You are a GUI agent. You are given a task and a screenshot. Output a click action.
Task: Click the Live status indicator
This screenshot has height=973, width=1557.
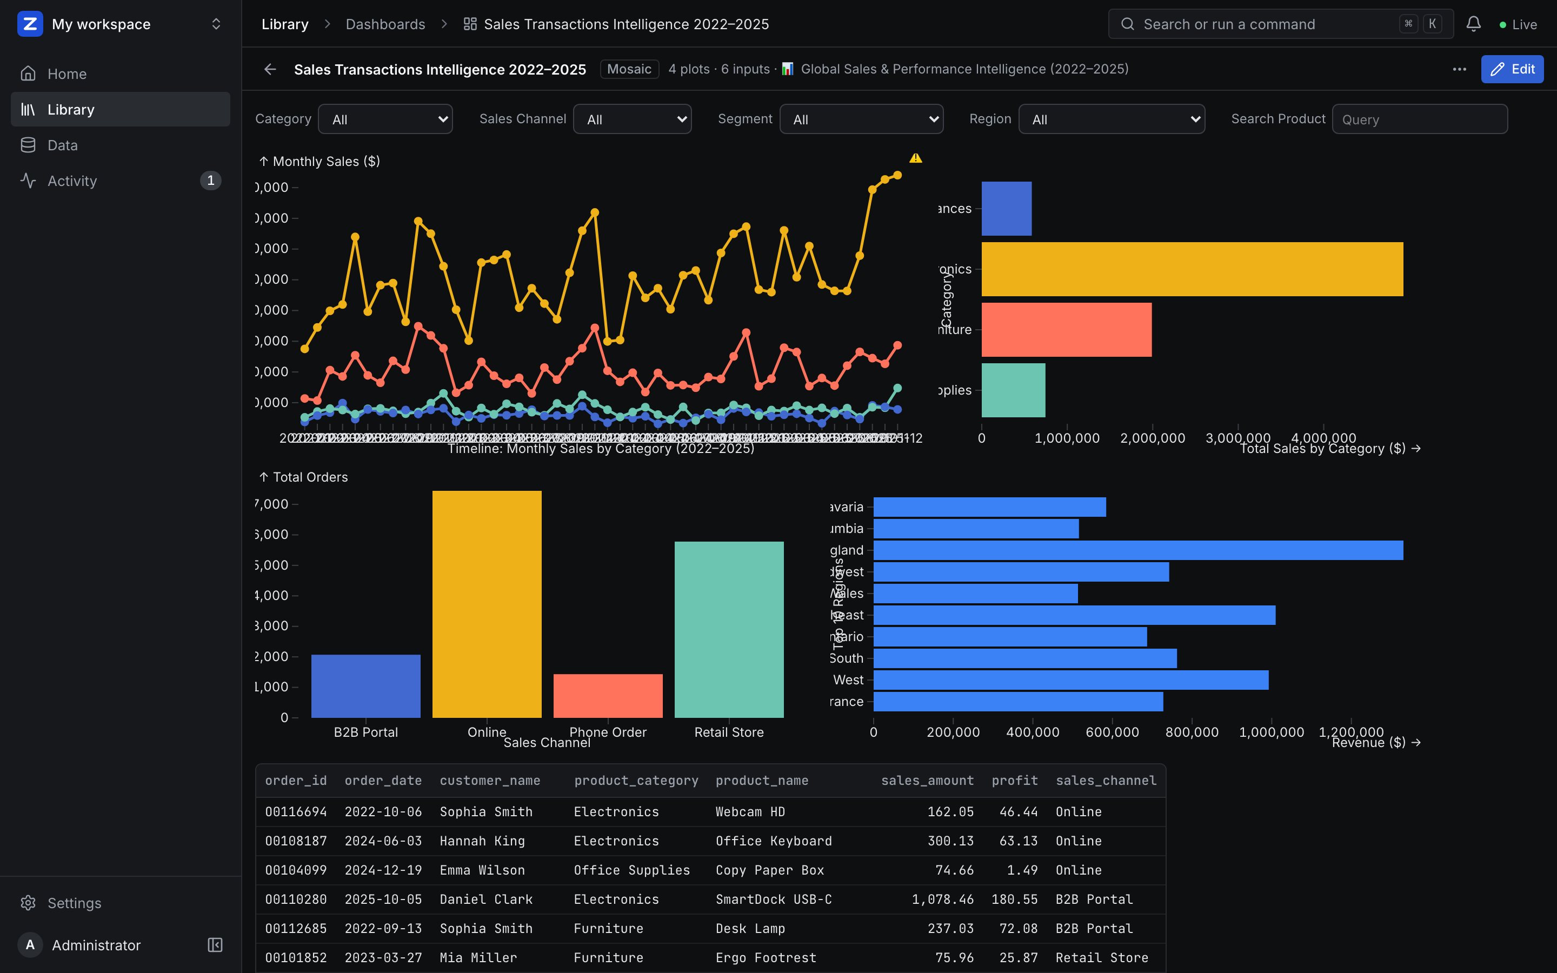[1518, 24]
